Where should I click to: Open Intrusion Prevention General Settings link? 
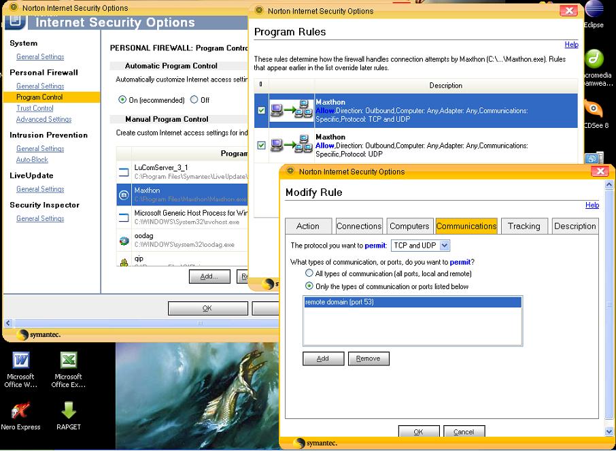click(x=40, y=148)
